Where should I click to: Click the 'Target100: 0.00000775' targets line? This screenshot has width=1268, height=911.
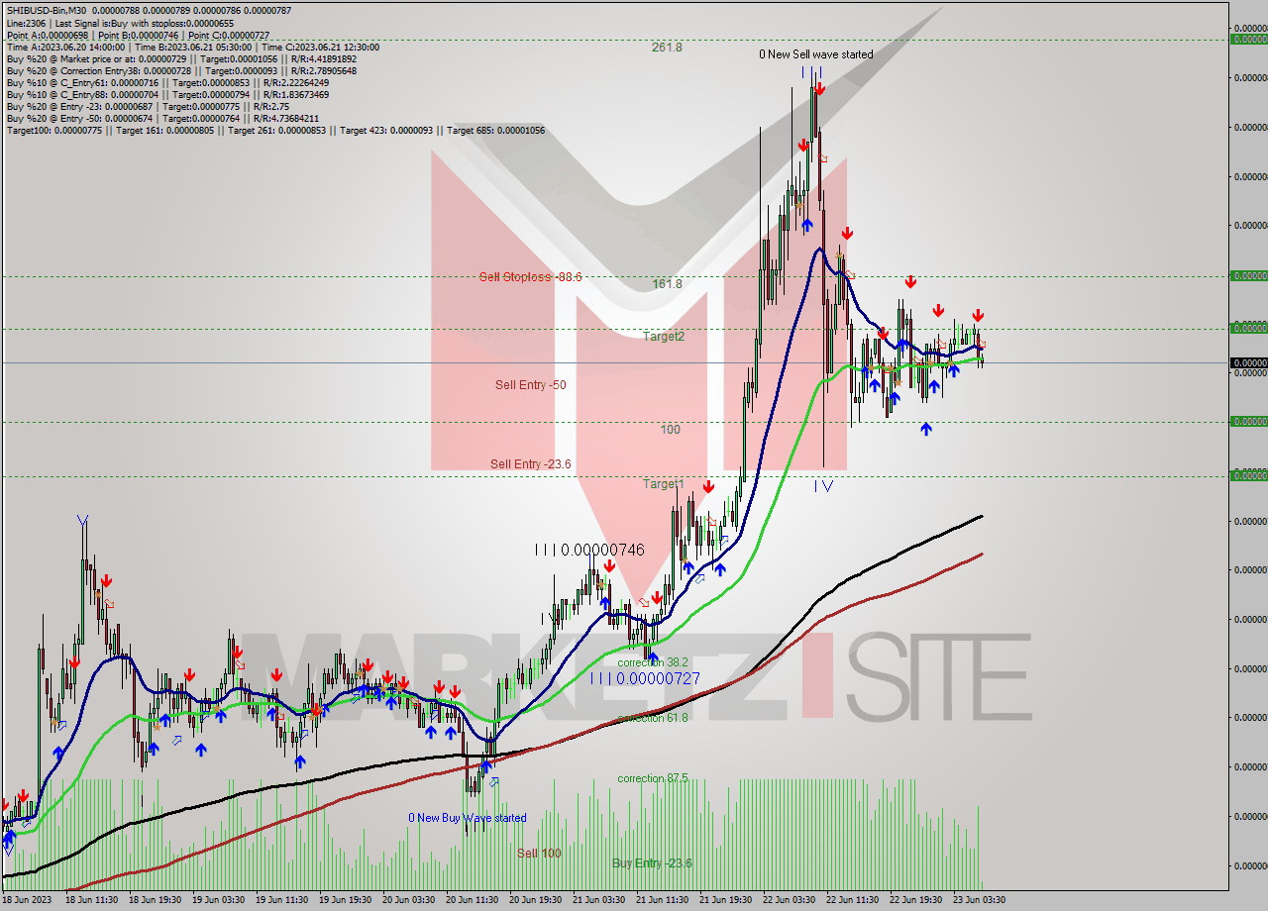(275, 130)
